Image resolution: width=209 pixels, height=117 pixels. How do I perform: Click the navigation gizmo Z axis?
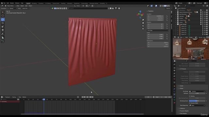pos(140,12)
